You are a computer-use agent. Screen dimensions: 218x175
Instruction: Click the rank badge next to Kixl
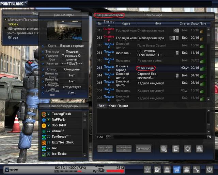(48, 148)
